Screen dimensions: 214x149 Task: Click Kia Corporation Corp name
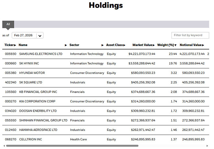pyautogui.click(x=37, y=101)
